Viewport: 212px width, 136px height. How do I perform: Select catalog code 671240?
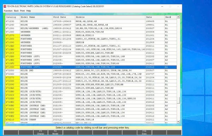[10, 25]
